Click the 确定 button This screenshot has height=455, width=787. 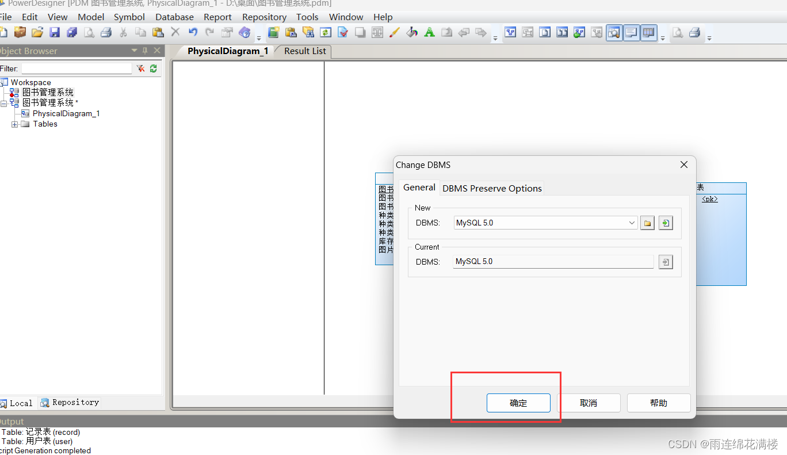[518, 403]
